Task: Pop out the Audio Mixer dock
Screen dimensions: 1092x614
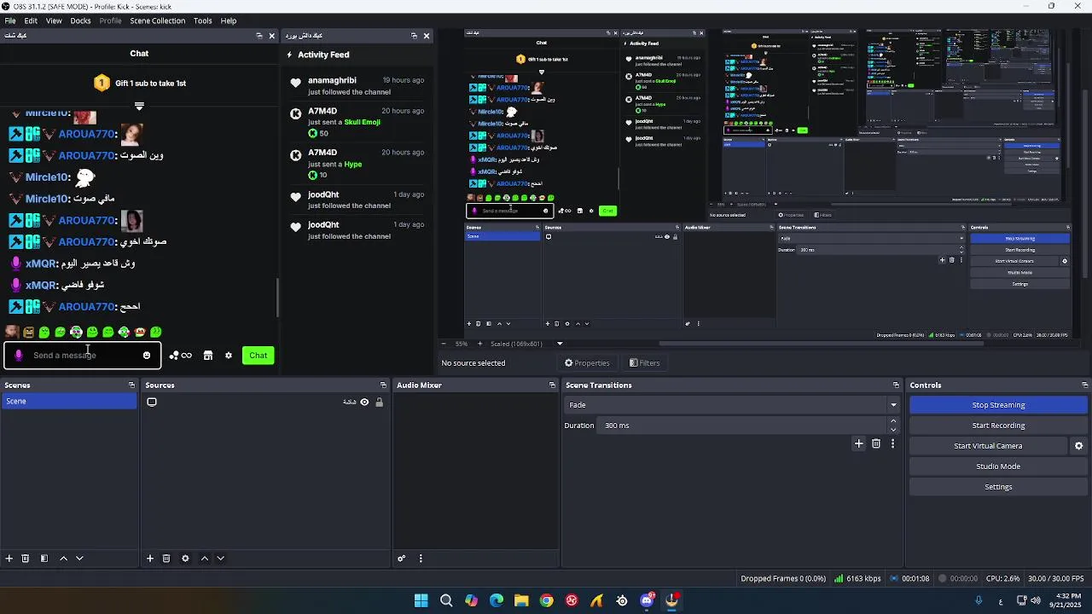Action: pyautogui.click(x=552, y=385)
